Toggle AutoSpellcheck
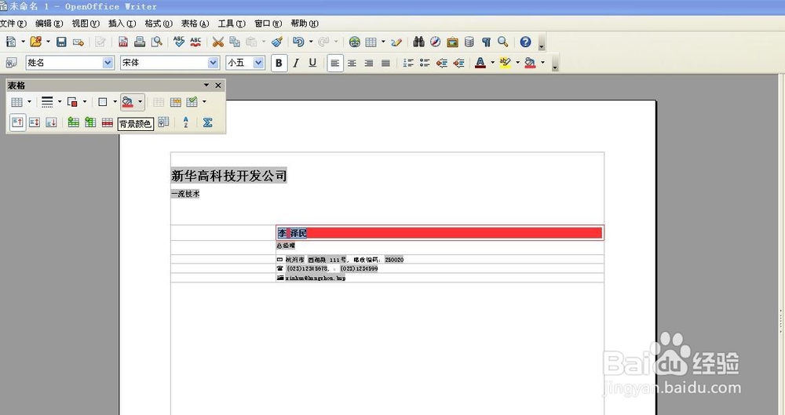 tap(195, 42)
